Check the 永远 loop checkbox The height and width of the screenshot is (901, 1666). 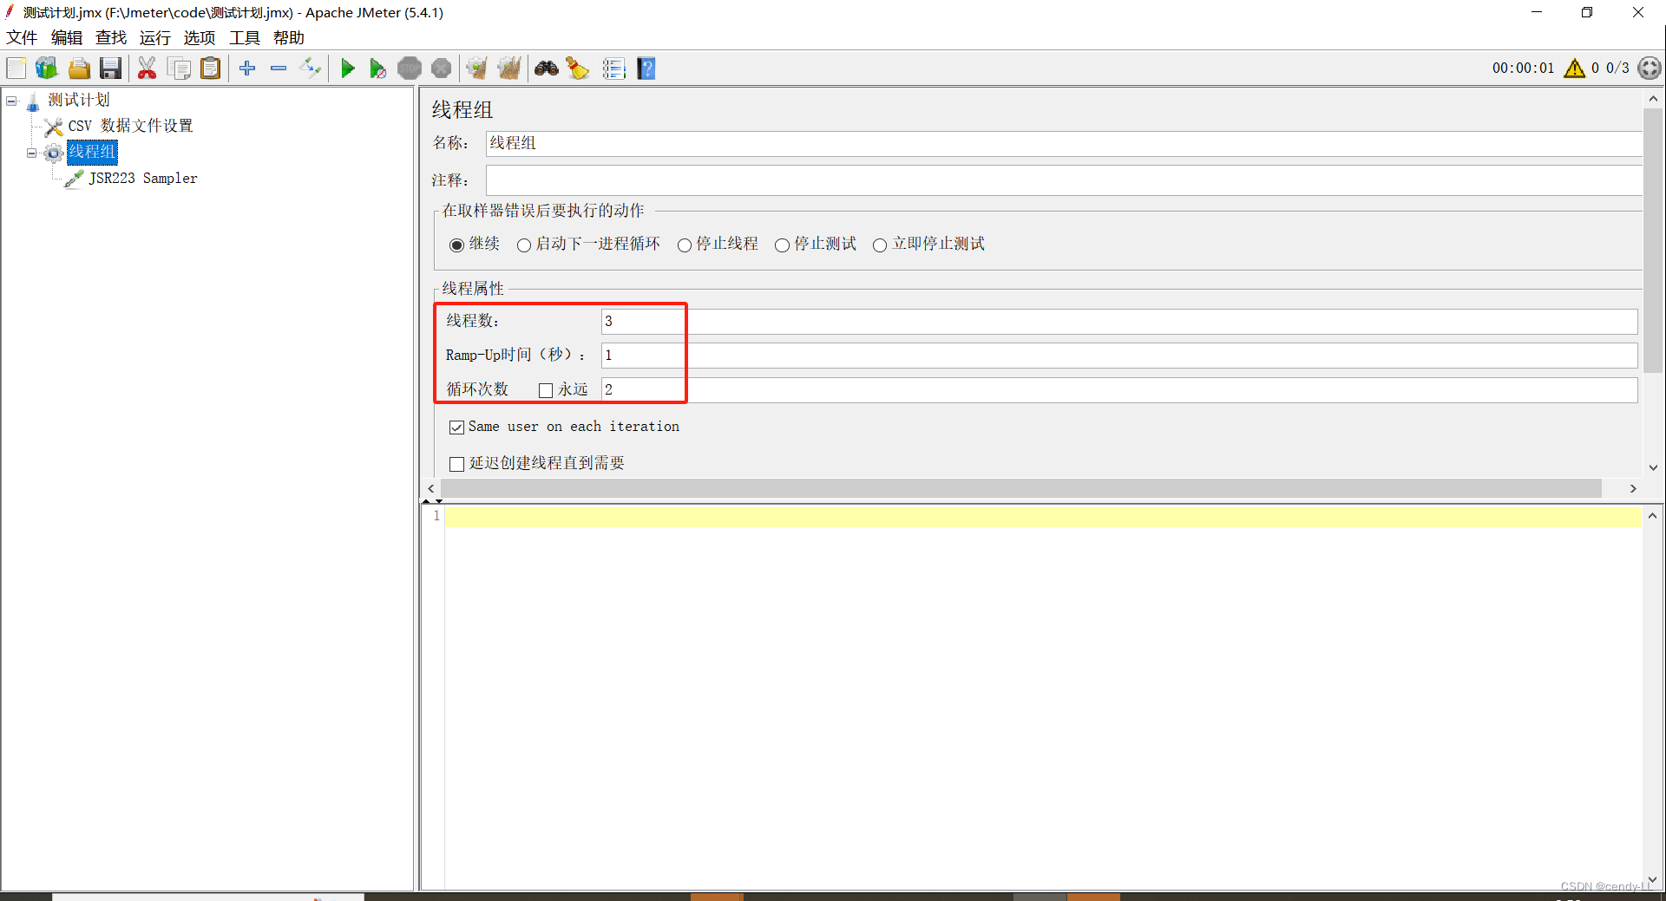pyautogui.click(x=545, y=389)
